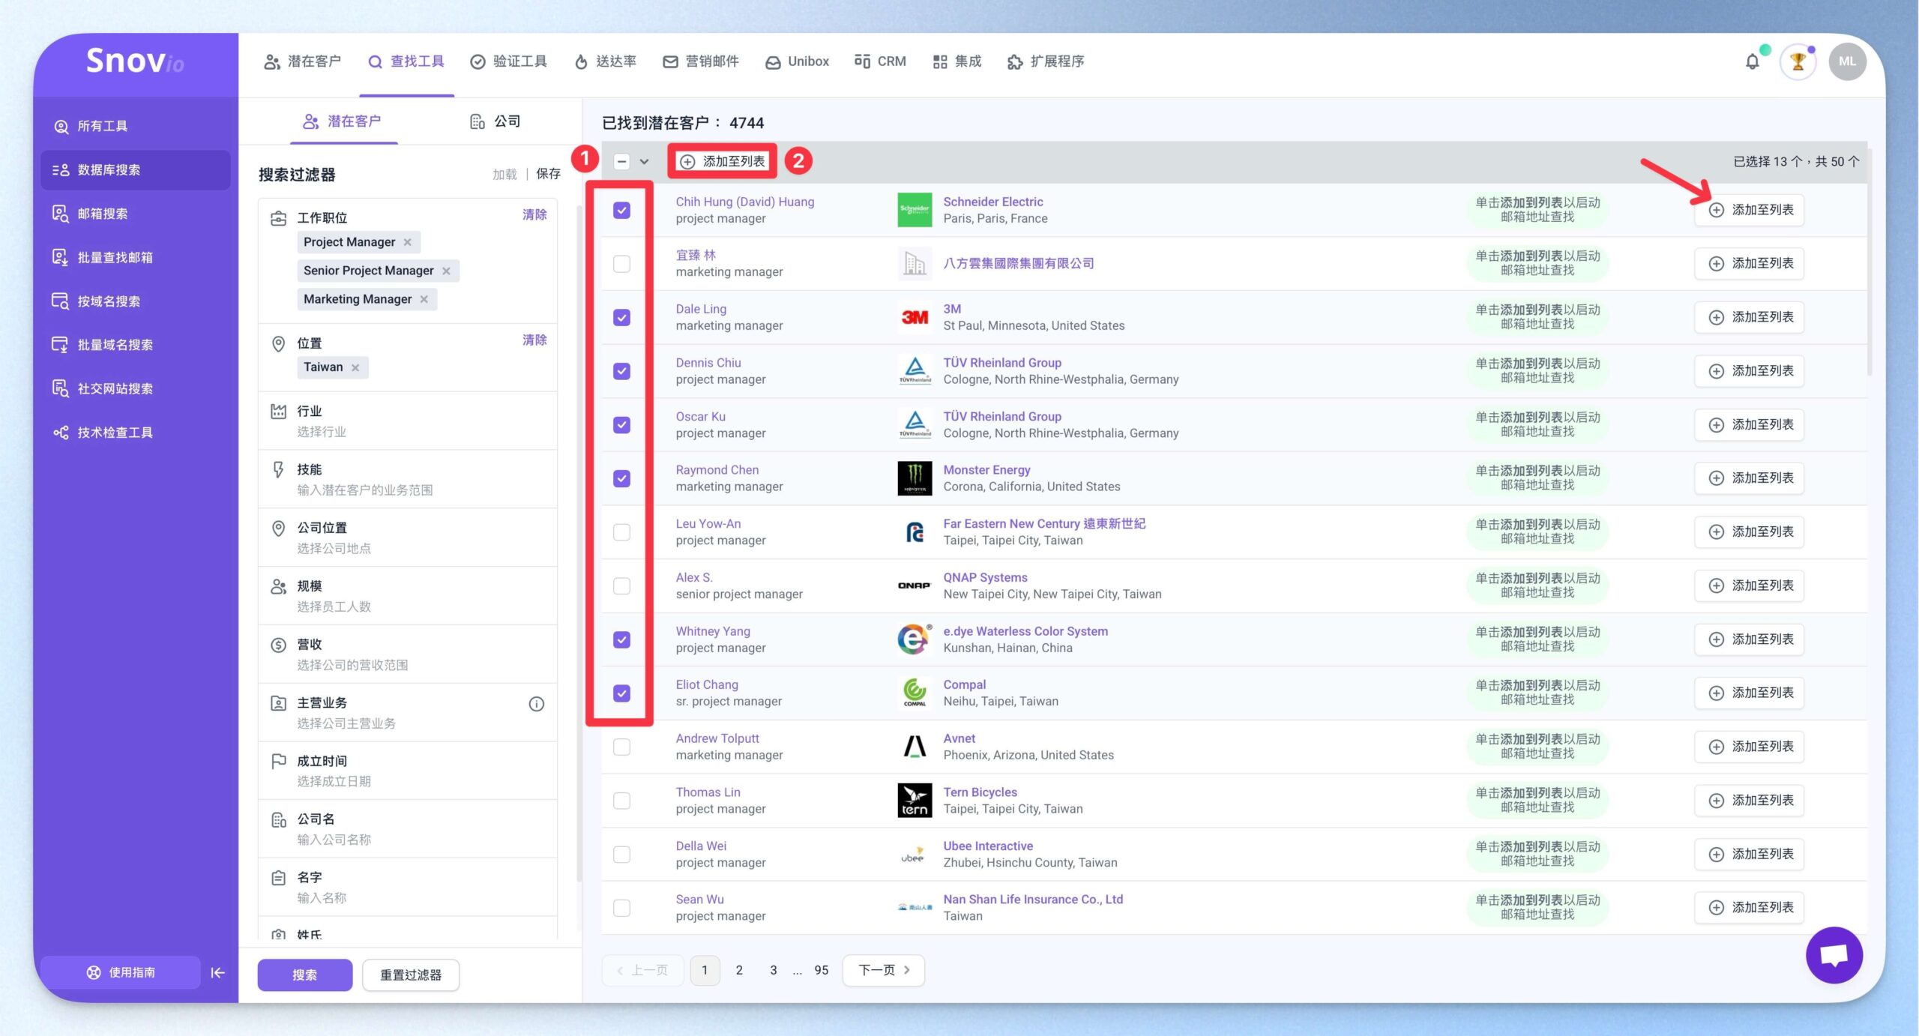Screen dimensions: 1919x1036
Task: Check Leu Yow-An's checkbox
Action: pyautogui.click(x=621, y=532)
